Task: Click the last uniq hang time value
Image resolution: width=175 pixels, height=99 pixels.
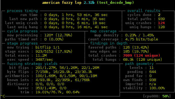Action: click(x=76, y=27)
